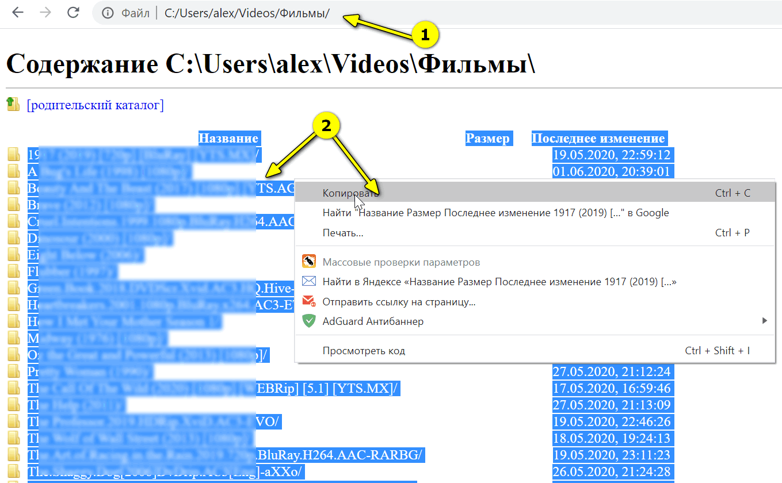Viewport: 782px width, 483px height.
Task: Click the red mail icon beside "Отправить ссылку"
Action: tap(309, 301)
